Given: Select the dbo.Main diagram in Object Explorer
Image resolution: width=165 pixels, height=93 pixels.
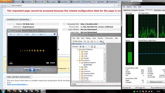Looking at the screenshot, I should pyautogui.click(x=89, y=65).
